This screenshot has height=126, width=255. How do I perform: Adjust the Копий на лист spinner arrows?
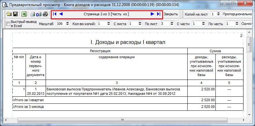click(219, 14)
